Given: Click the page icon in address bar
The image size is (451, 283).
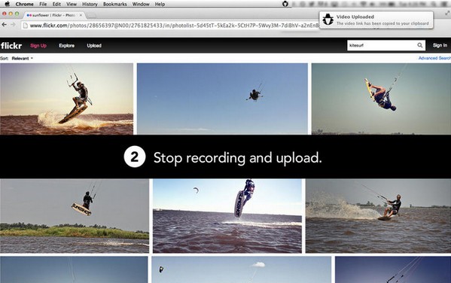Looking at the screenshot, I should pos(26,26).
